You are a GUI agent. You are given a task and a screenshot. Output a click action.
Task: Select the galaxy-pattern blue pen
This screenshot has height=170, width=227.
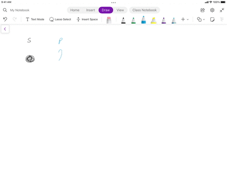coord(174,20)
